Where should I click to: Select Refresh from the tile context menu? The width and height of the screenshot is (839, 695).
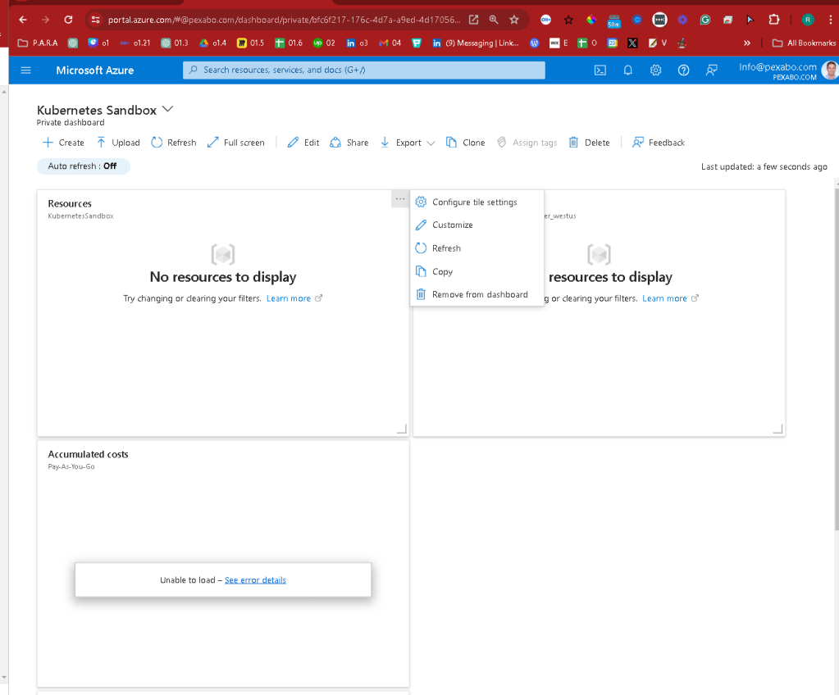point(476,248)
